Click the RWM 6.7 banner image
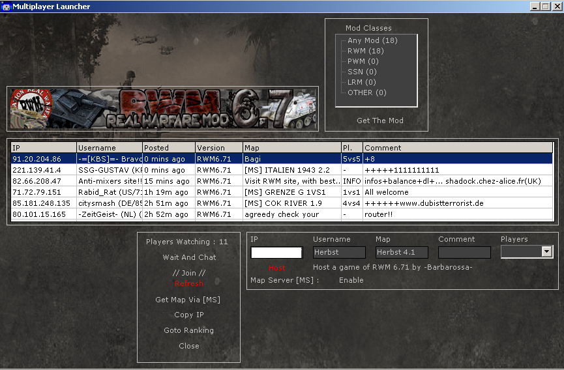 pyautogui.click(x=162, y=109)
